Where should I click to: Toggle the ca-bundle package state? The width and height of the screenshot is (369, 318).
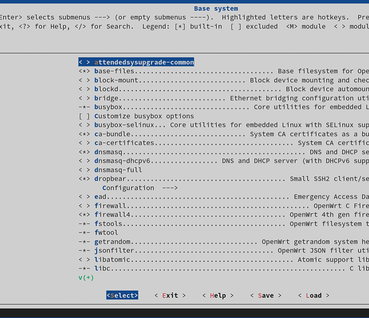click(84, 134)
